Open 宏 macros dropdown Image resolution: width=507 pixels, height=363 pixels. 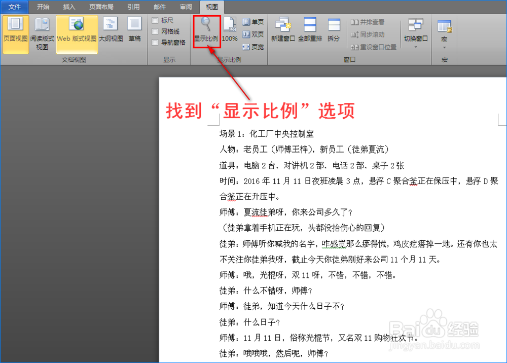click(444, 33)
